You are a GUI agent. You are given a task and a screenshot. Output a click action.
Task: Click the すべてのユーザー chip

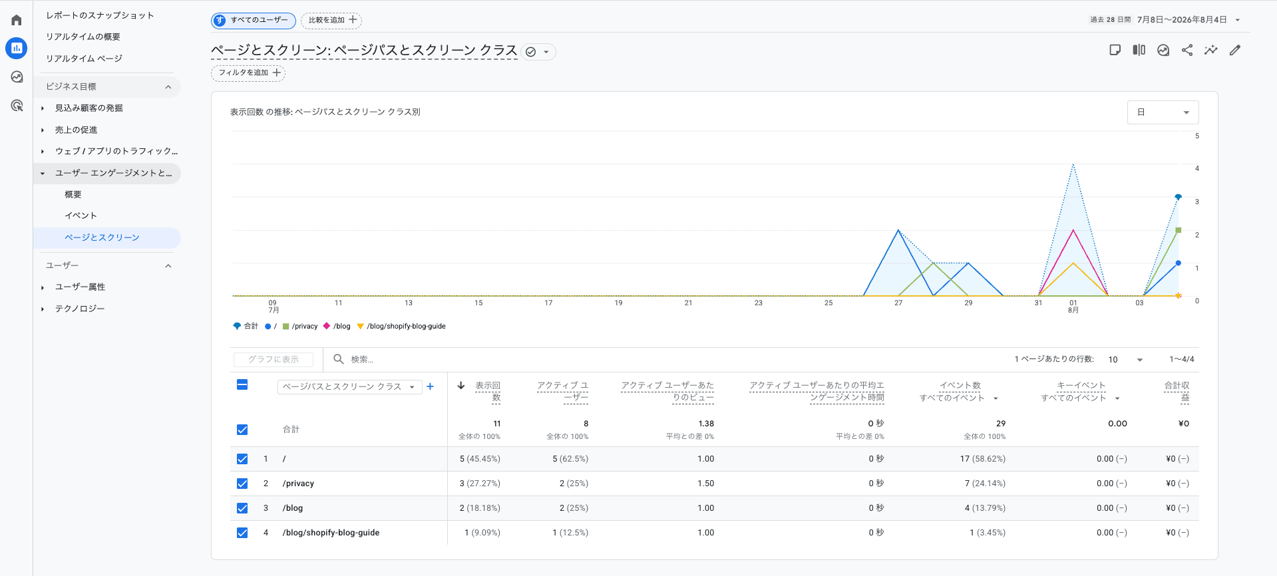(254, 21)
